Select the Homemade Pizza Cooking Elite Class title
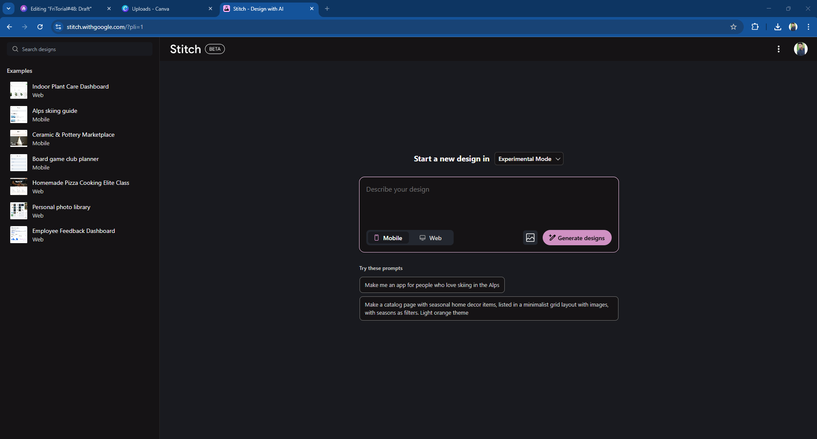The height and width of the screenshot is (439, 817). pos(81,183)
